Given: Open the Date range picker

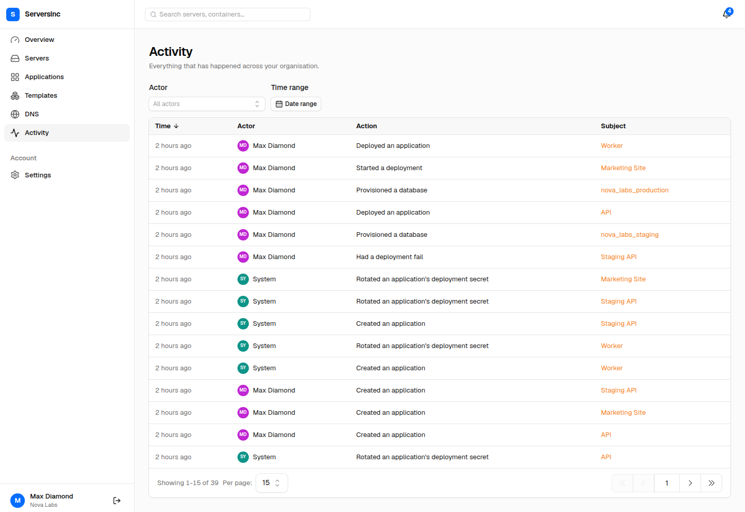Looking at the screenshot, I should [x=296, y=104].
